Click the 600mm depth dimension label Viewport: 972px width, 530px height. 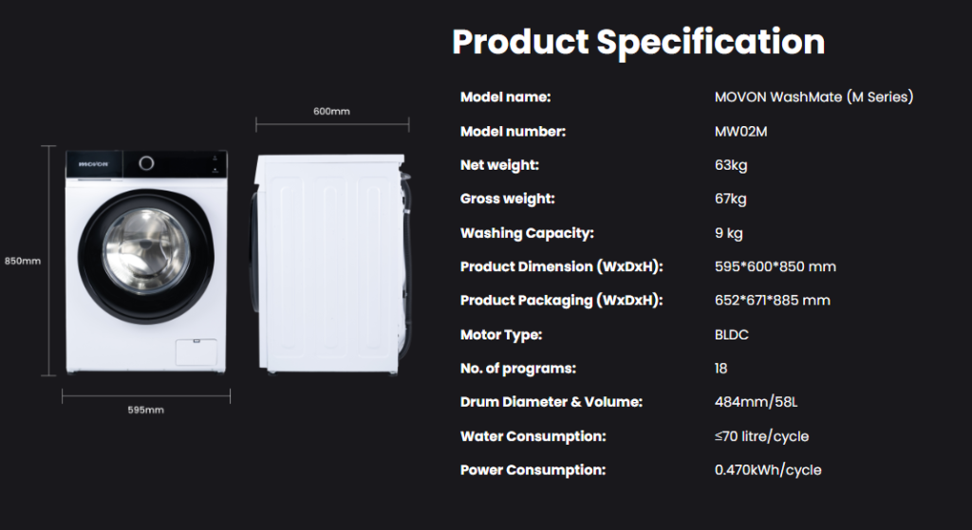(331, 111)
